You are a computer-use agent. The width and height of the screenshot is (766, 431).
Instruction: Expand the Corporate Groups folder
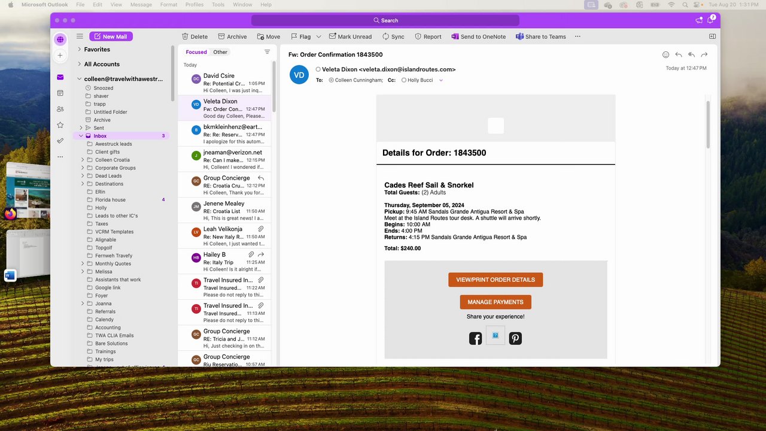(83, 168)
